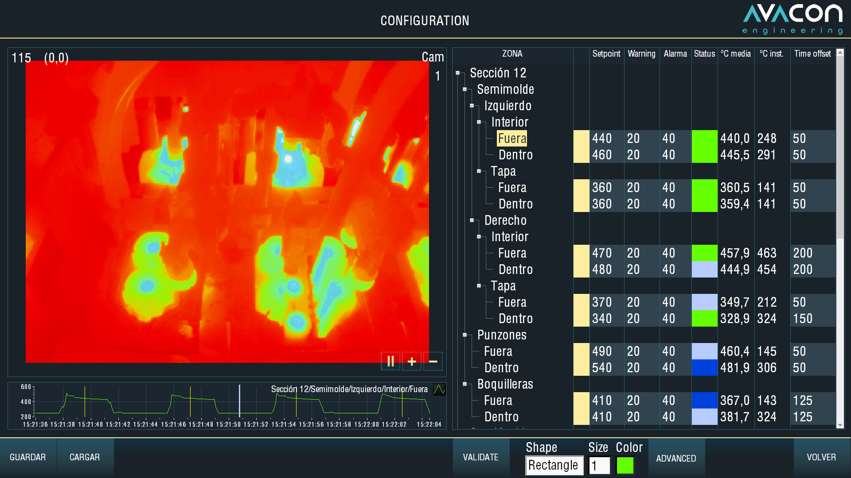Image resolution: width=851 pixels, height=478 pixels.
Task: Pause the live thermal camera feed
Action: [390, 361]
